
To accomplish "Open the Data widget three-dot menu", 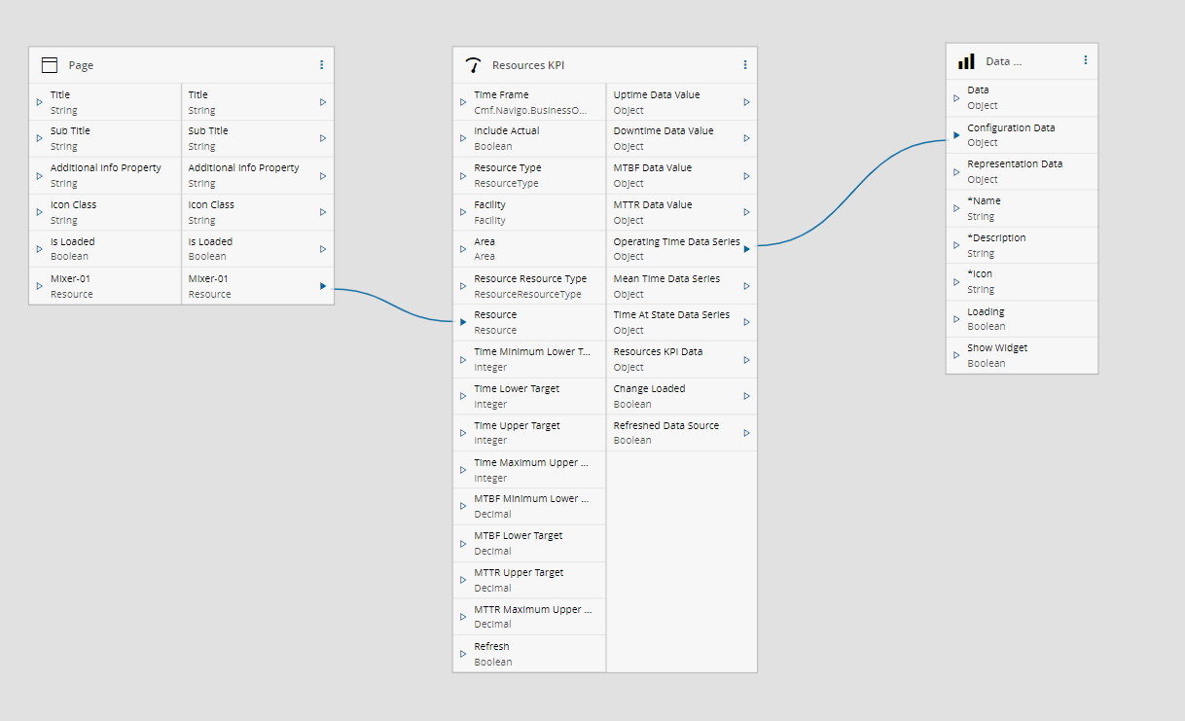I will [1086, 60].
